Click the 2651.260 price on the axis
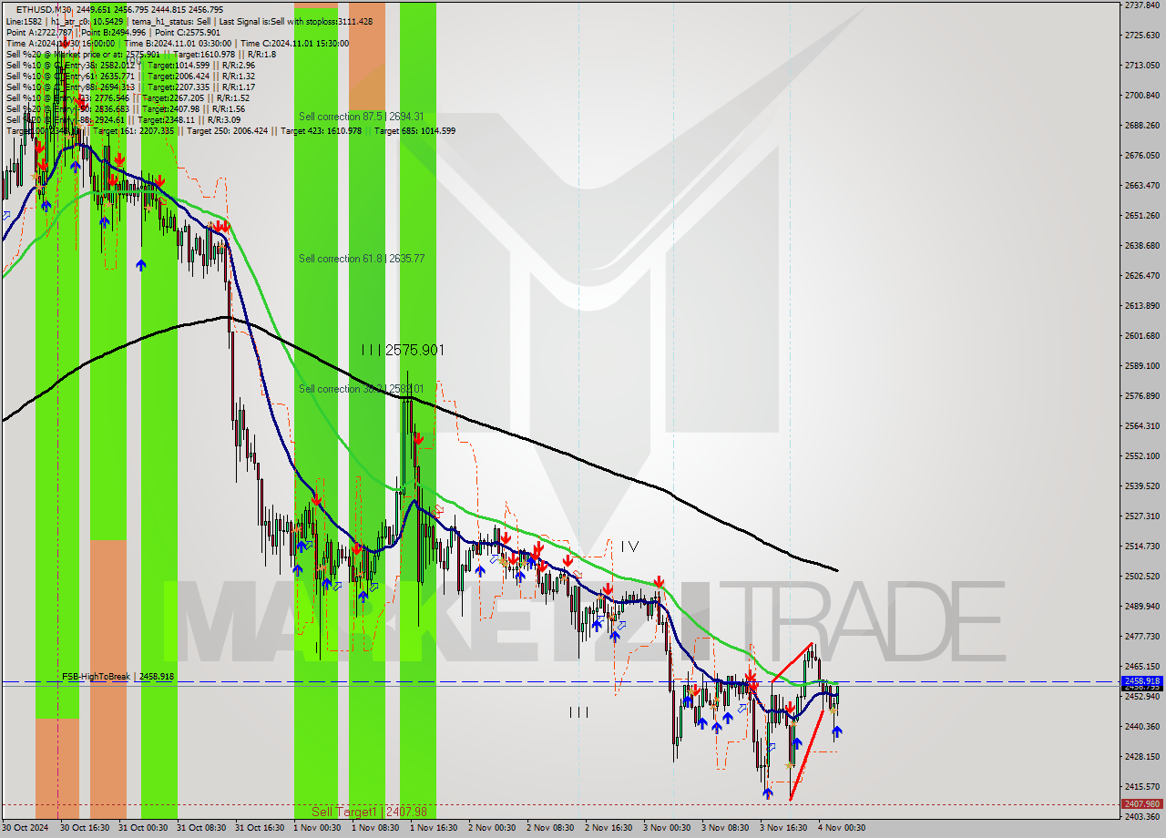This screenshot has height=838, width=1166. point(1141,216)
